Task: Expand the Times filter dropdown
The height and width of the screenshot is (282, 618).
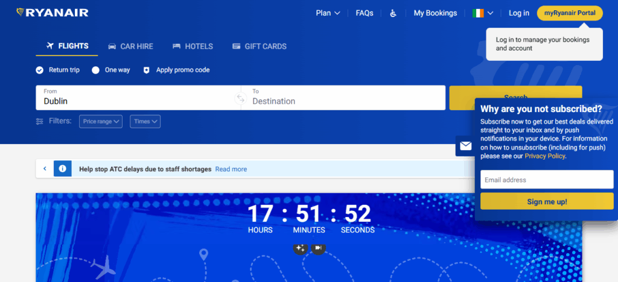Action: click(145, 121)
